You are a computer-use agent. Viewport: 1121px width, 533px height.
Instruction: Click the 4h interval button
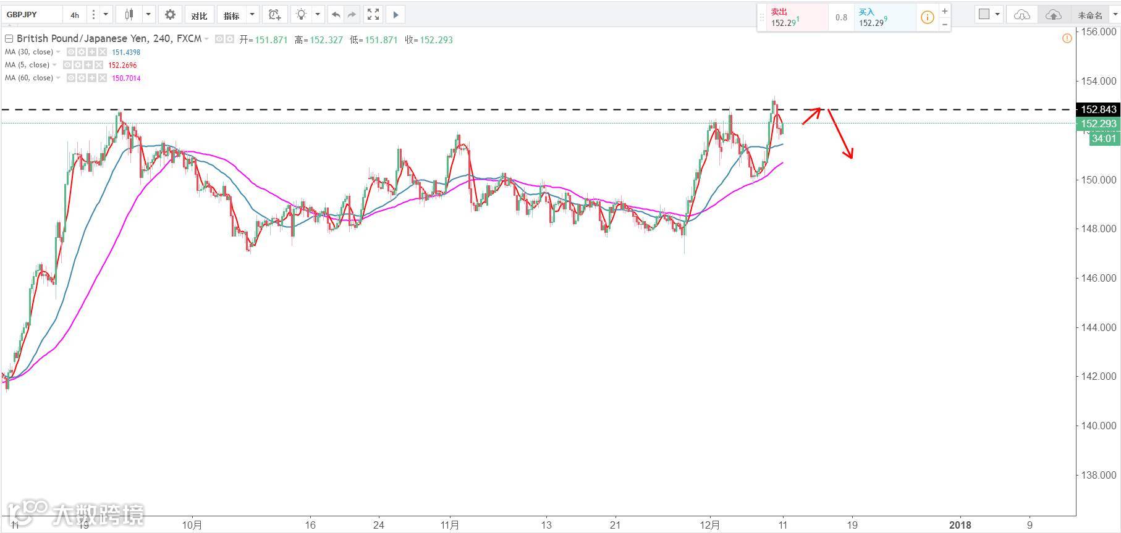(x=75, y=14)
